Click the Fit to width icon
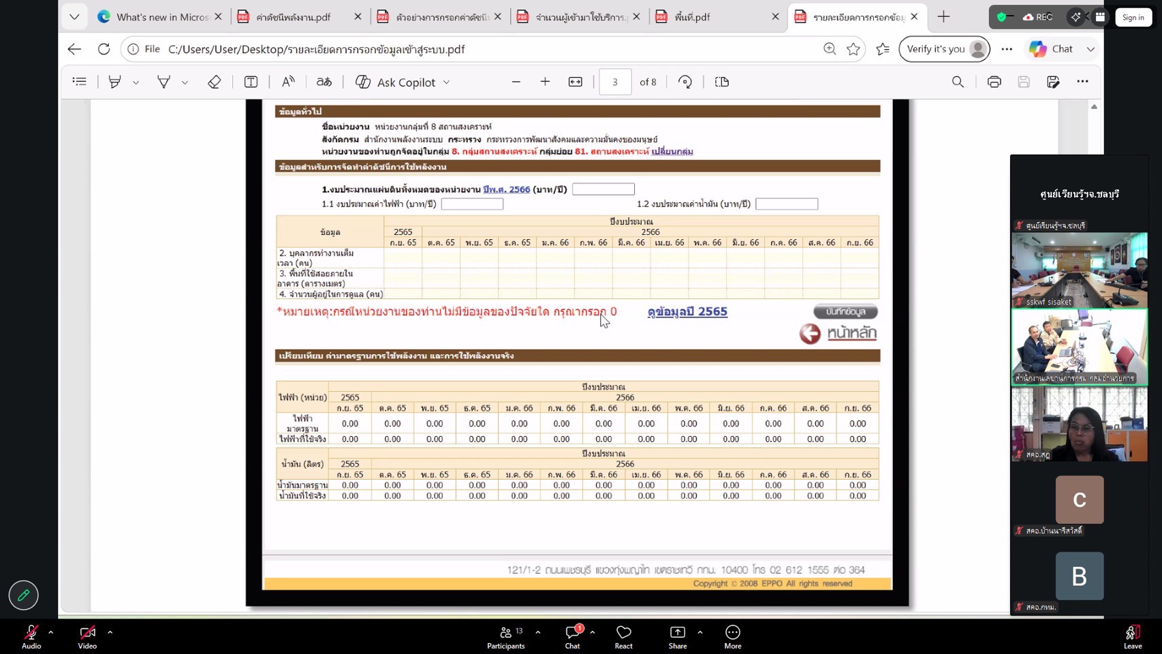This screenshot has width=1162, height=654. (576, 82)
